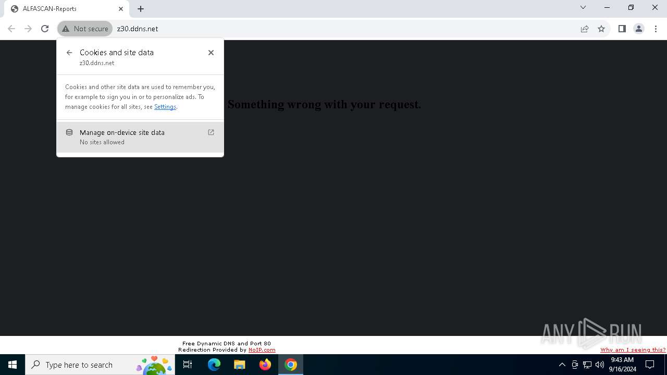
Task: Close the ALFASCAN-Reports tab
Action: point(121,9)
